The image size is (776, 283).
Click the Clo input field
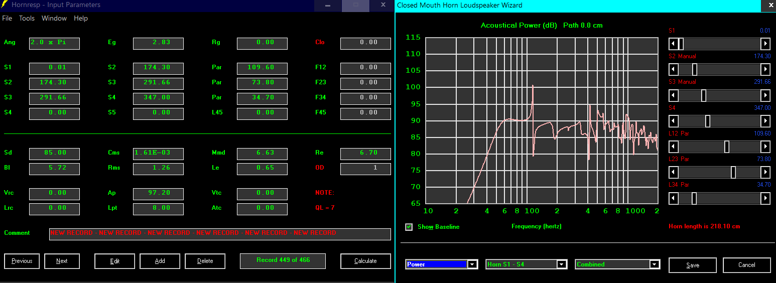coord(365,43)
